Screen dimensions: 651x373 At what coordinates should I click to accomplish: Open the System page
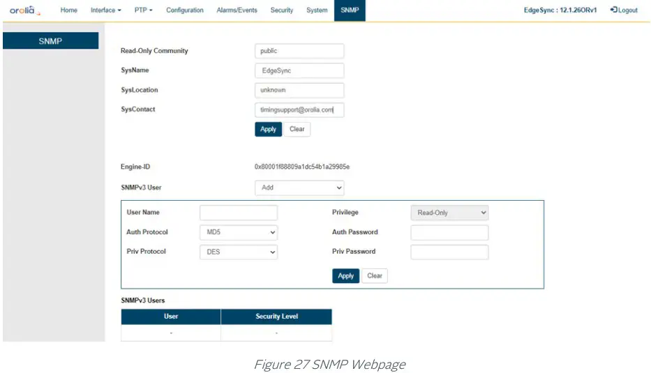point(317,10)
